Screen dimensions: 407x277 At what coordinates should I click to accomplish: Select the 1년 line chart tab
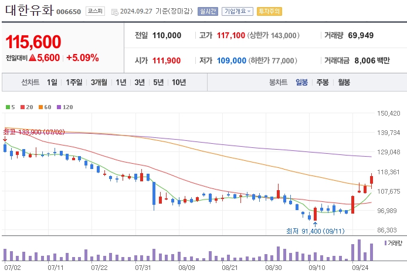click(x=121, y=82)
